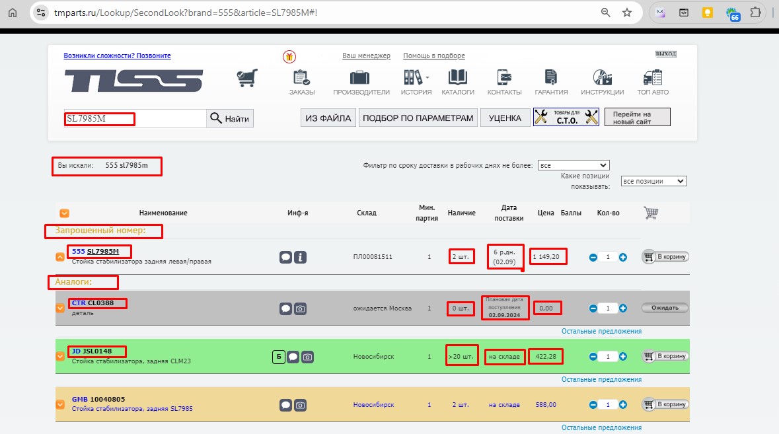The height and width of the screenshot is (434, 779).
Task: Open the Заказы section
Action: [x=302, y=83]
